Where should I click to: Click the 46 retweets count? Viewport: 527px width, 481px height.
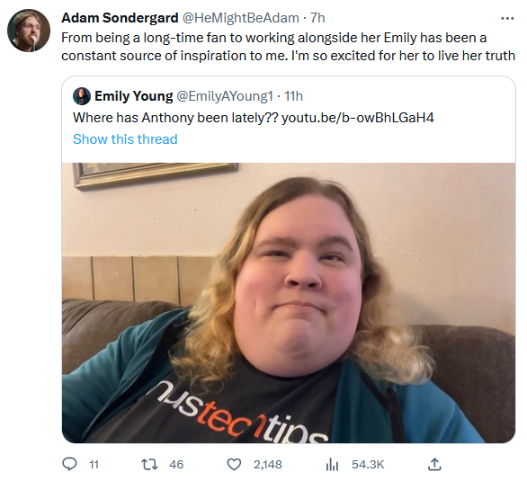(x=176, y=465)
